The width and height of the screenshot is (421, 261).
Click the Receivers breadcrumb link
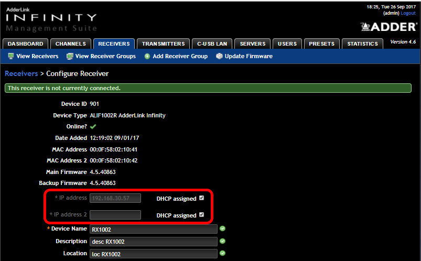pyautogui.click(x=21, y=73)
